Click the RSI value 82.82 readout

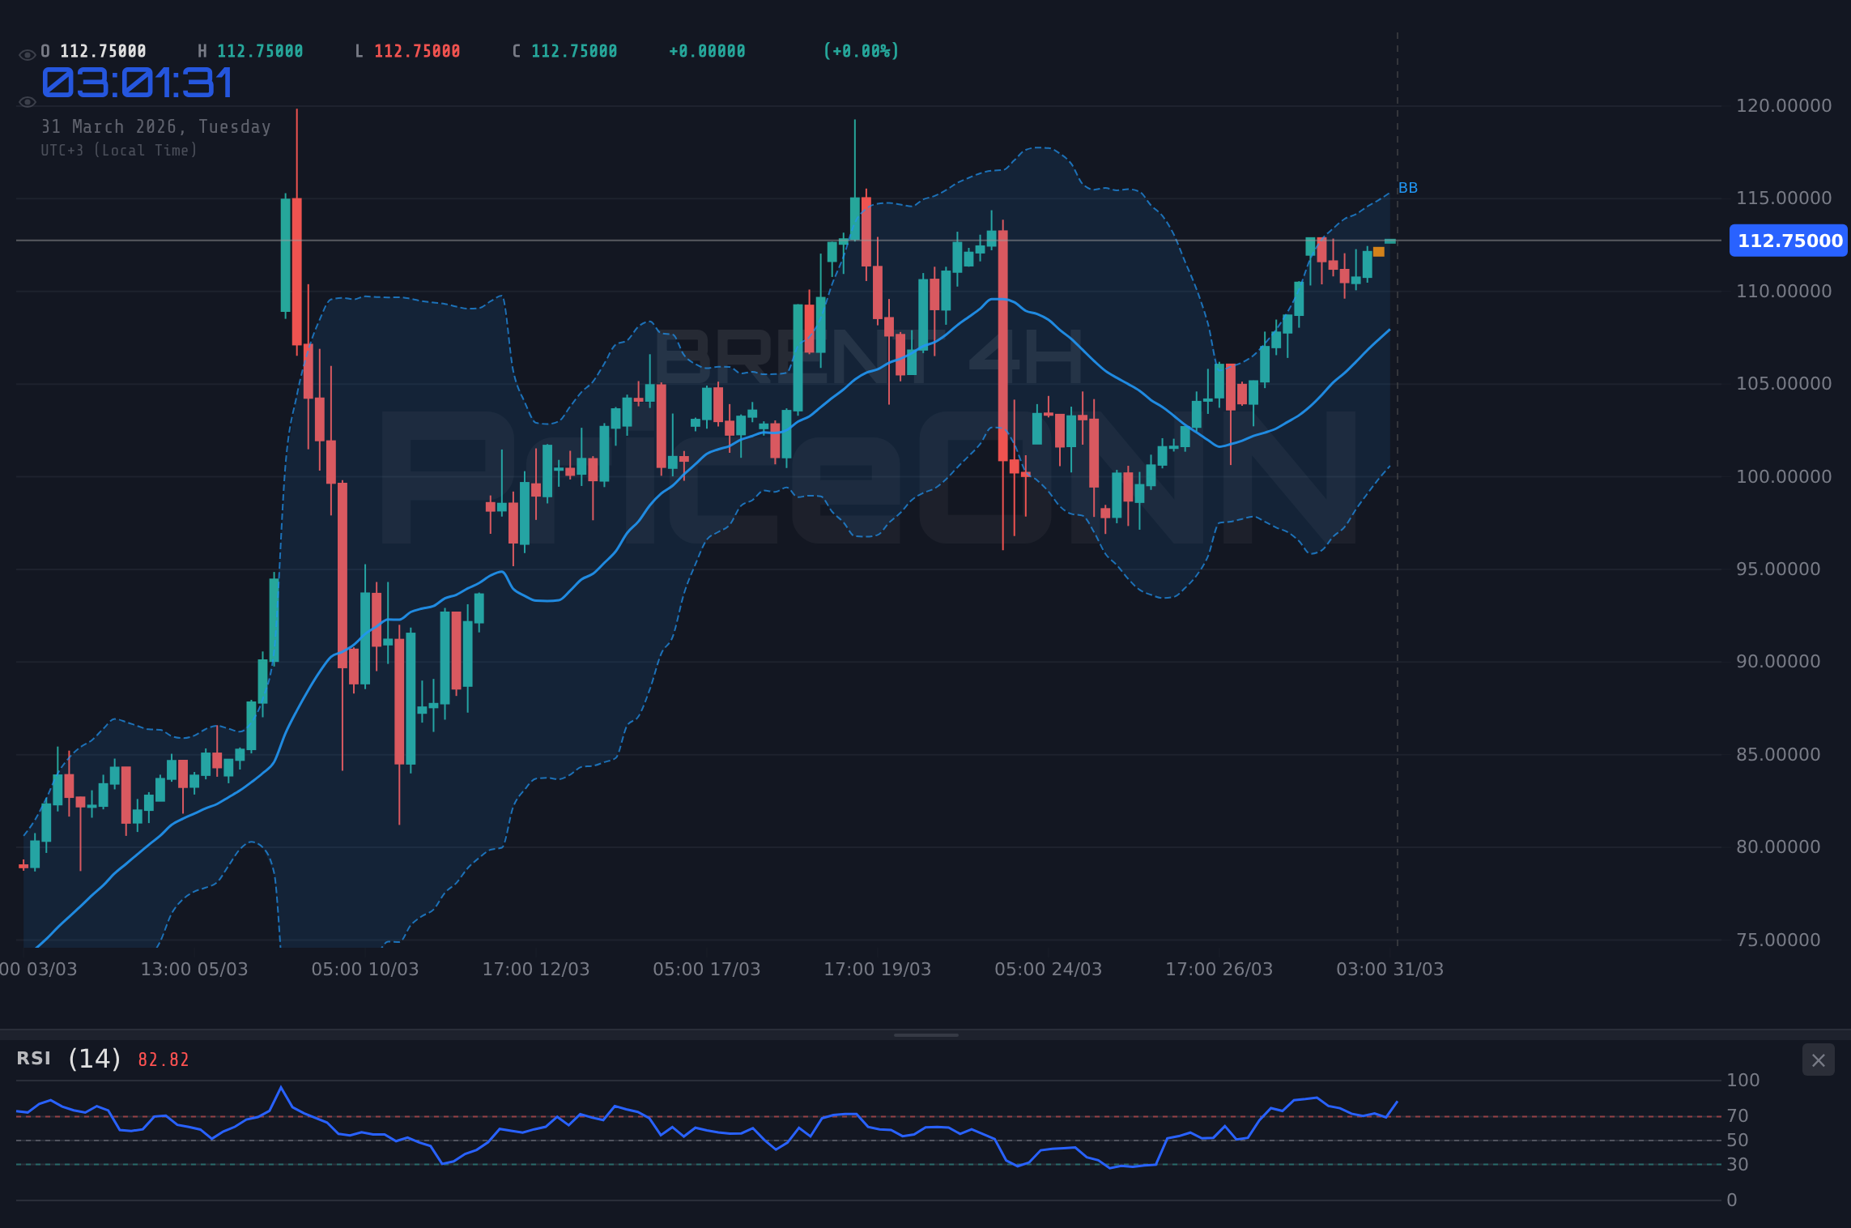click(163, 1060)
